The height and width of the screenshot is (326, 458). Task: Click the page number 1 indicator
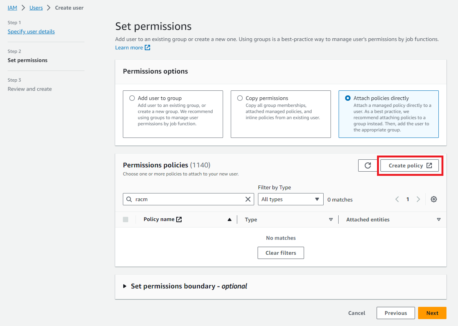(408, 200)
